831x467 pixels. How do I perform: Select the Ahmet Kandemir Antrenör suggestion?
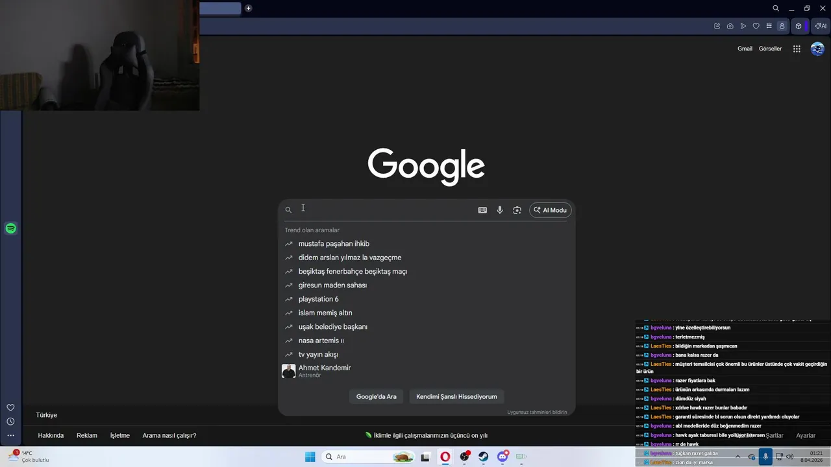tap(427, 371)
